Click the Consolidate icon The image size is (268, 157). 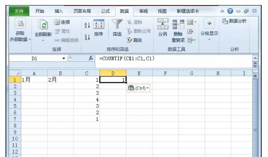[190, 31]
